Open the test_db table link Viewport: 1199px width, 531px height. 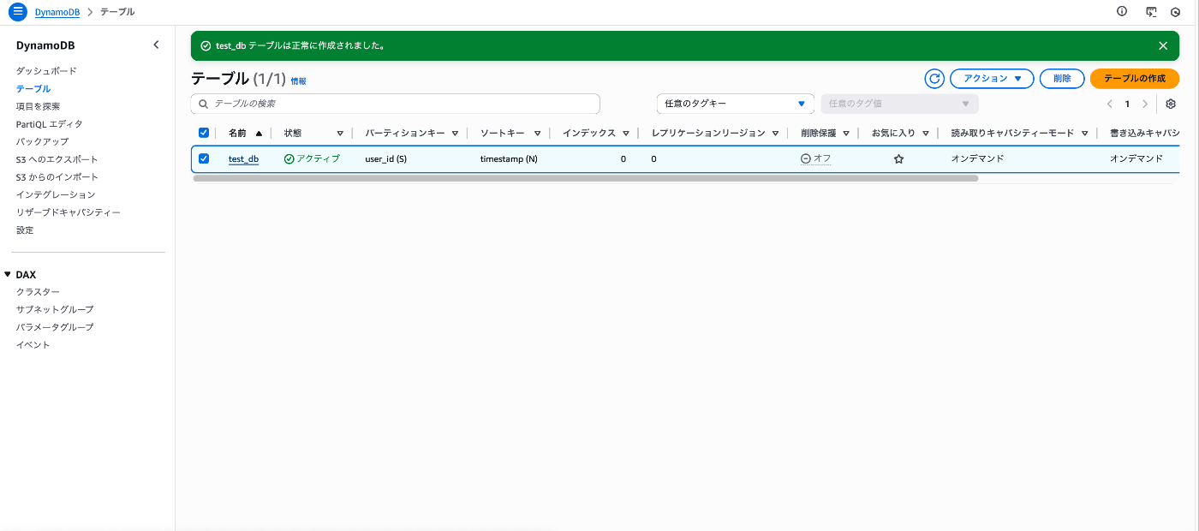(243, 159)
